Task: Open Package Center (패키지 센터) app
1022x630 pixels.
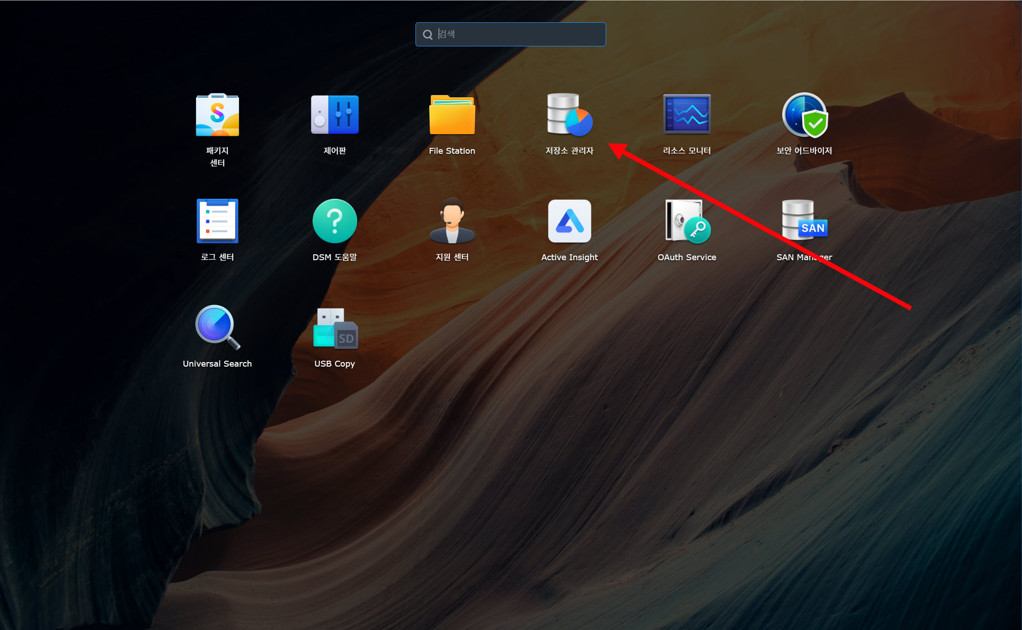Action: click(x=217, y=115)
